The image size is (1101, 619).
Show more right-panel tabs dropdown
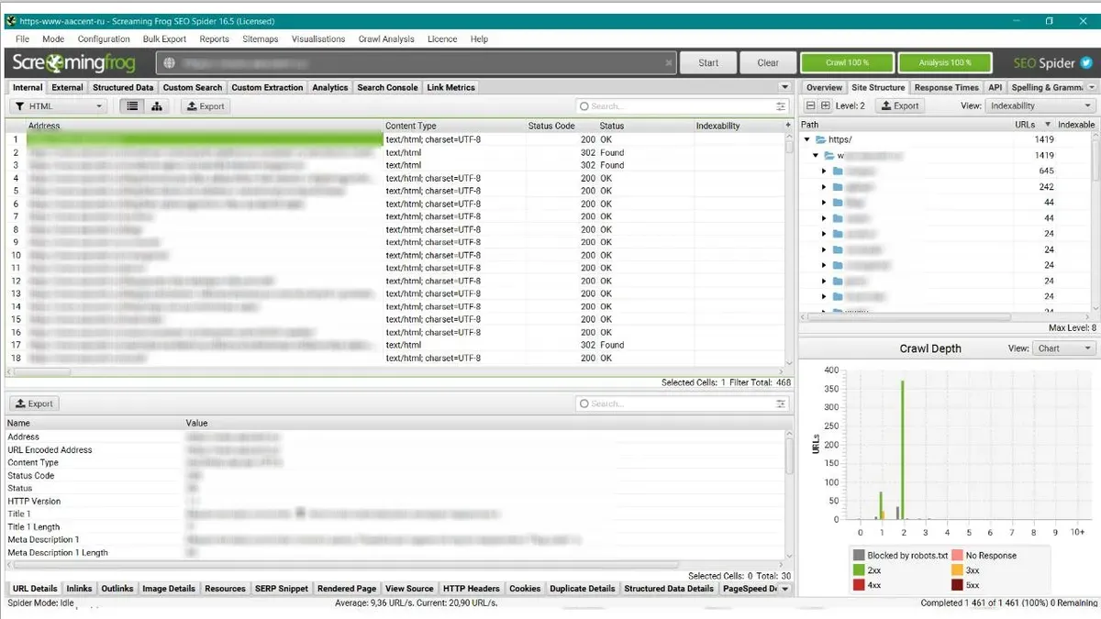click(x=1092, y=87)
